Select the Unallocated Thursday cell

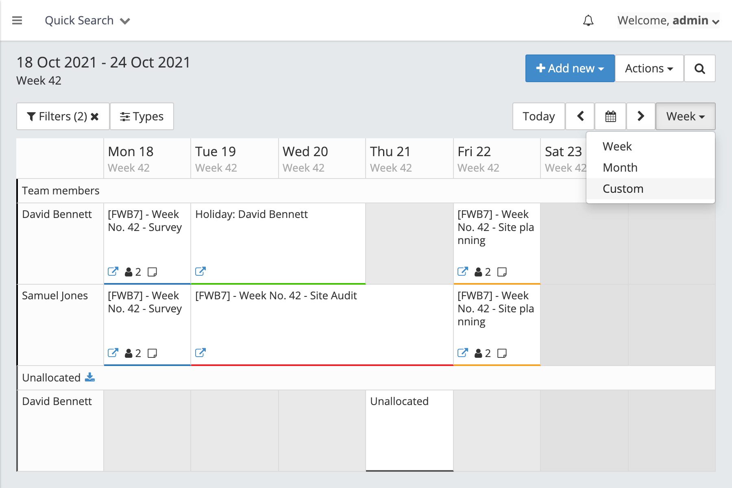[x=410, y=431]
